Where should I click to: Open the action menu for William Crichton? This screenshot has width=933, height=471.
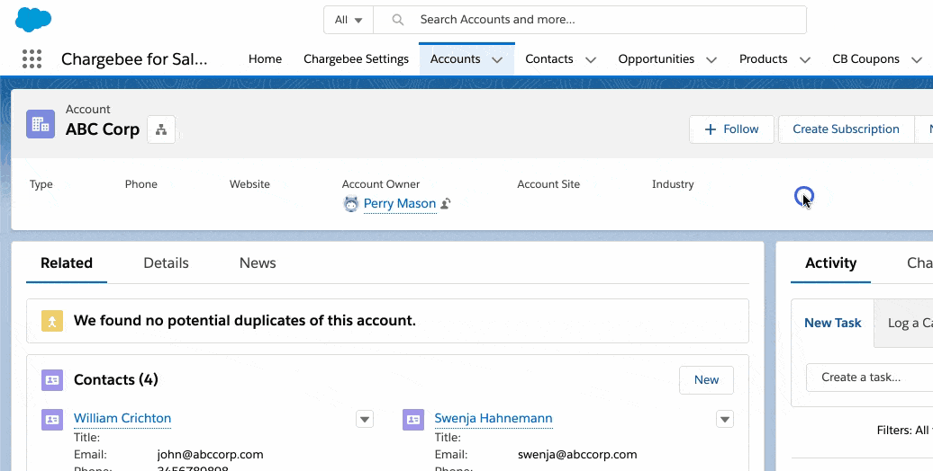tap(365, 419)
